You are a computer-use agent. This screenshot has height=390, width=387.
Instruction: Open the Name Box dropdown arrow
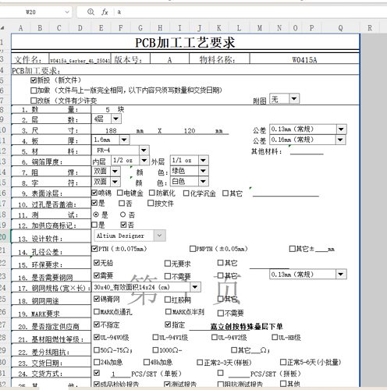click(x=67, y=12)
